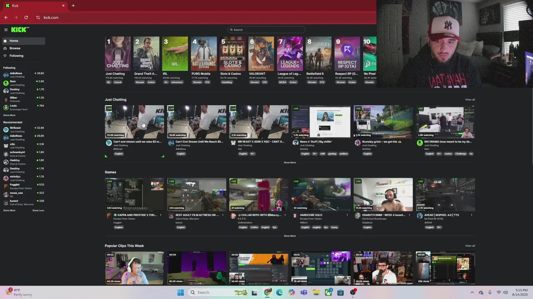Image resolution: width=533 pixels, height=299 pixels.
Task: Click the casino tag on BIG DRAMA stream
Action: click(x=448, y=154)
